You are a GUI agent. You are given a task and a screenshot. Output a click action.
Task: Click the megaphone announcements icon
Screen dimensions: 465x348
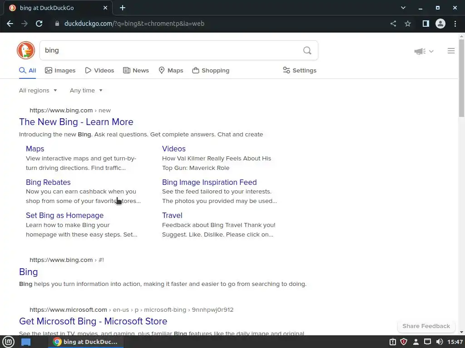click(420, 51)
